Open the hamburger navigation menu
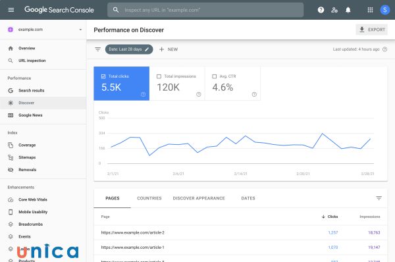 pos(11,10)
